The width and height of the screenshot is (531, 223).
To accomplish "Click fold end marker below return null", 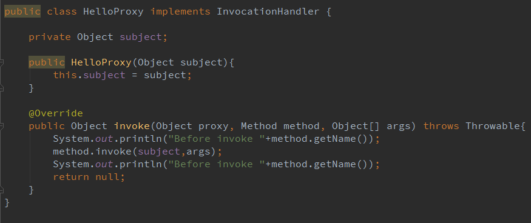I will tap(2, 190).
